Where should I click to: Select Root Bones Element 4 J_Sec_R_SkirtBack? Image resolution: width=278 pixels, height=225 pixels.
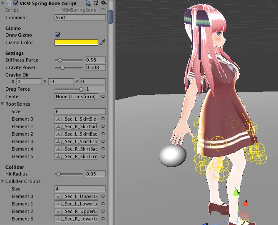(x=76, y=149)
